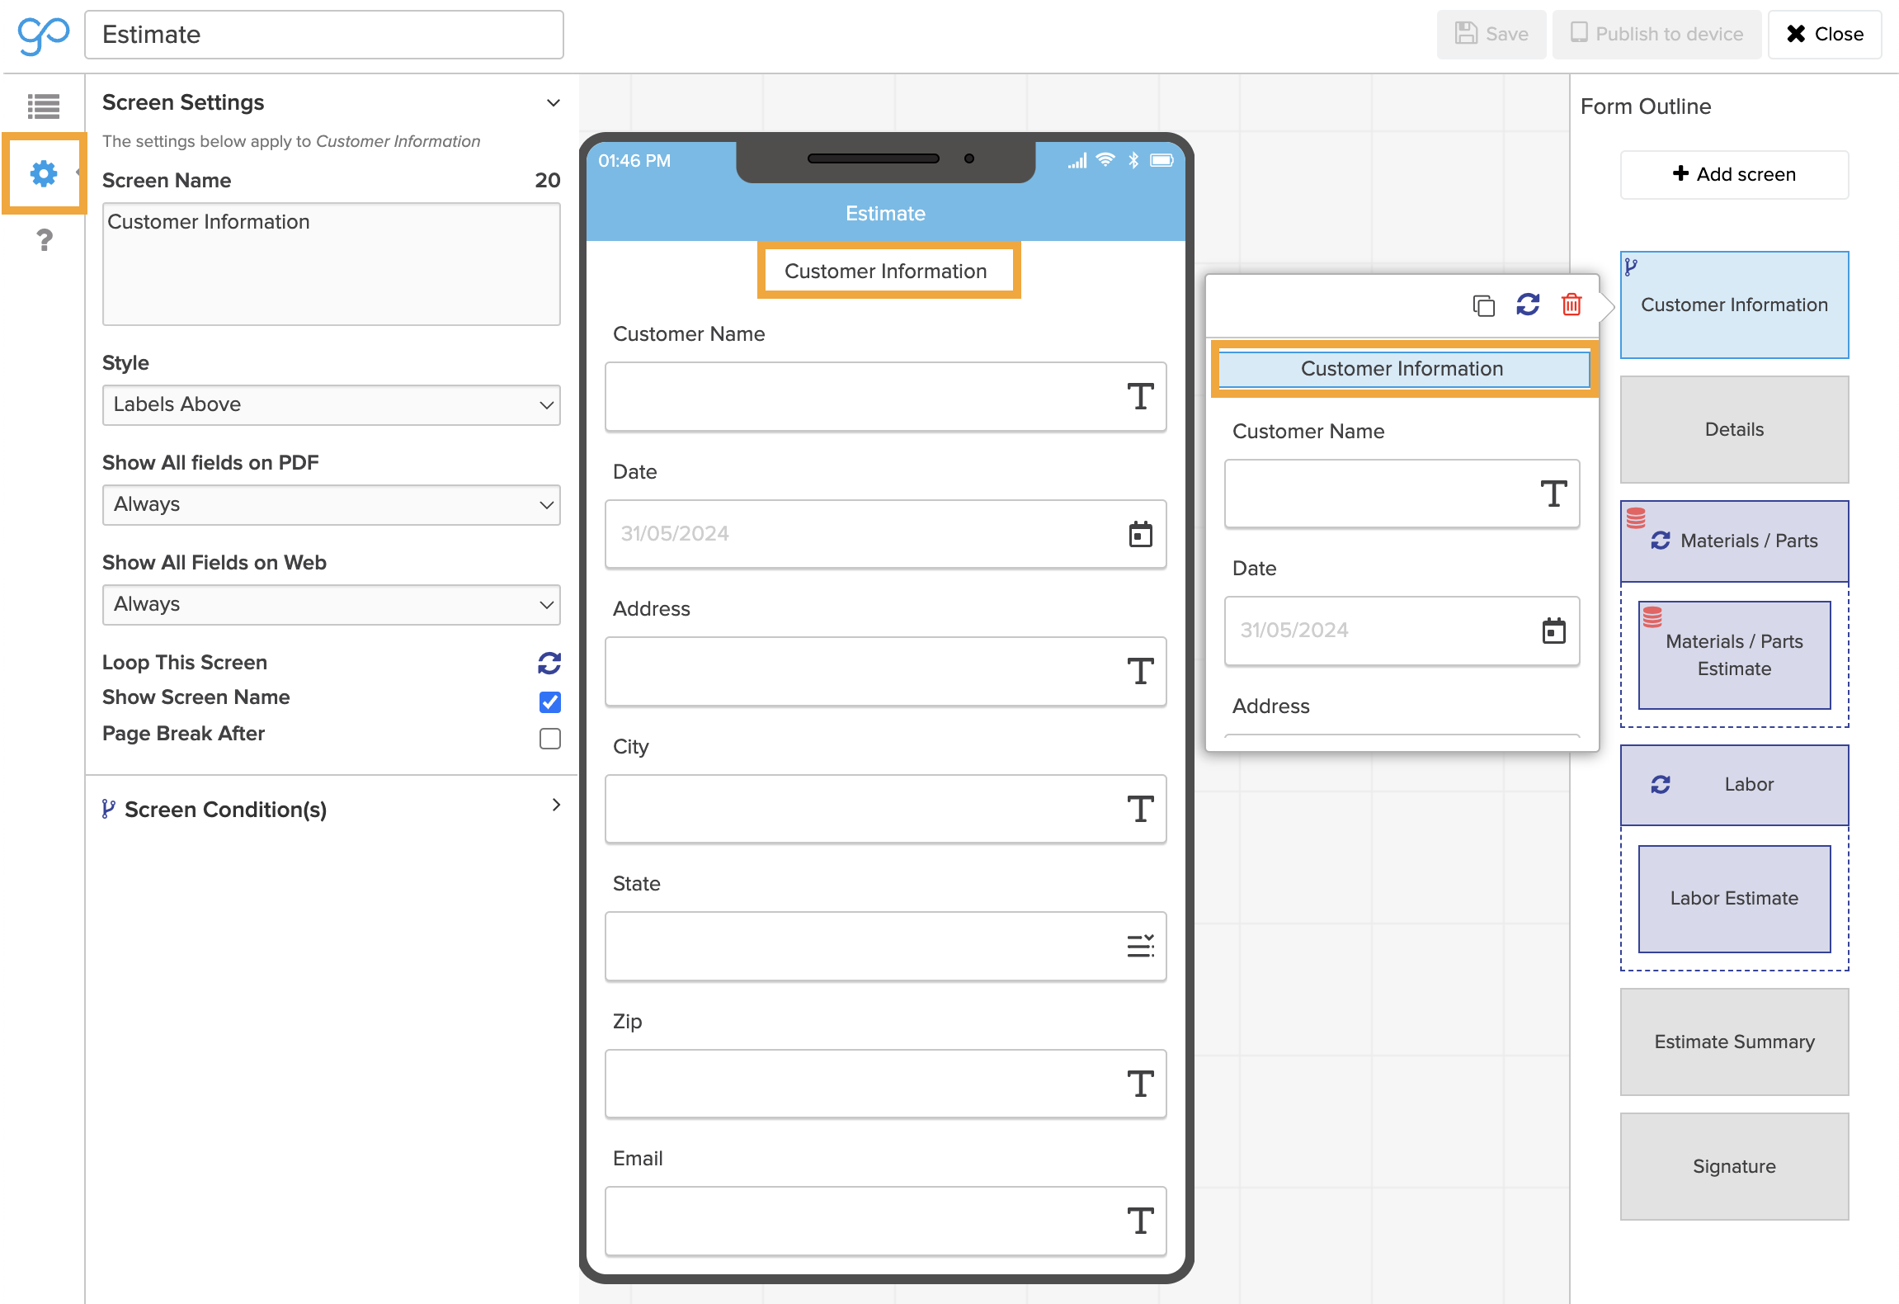Open the form fields list icon
This screenshot has width=1899, height=1304.
(43, 106)
